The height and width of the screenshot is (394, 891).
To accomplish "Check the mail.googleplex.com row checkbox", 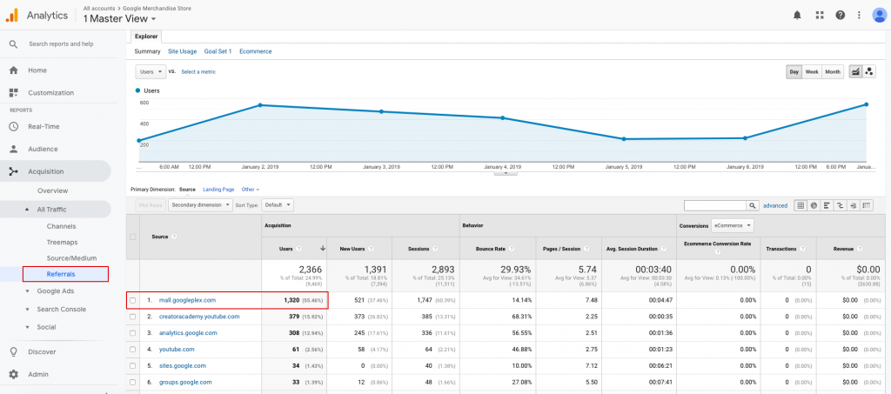I will click(133, 300).
